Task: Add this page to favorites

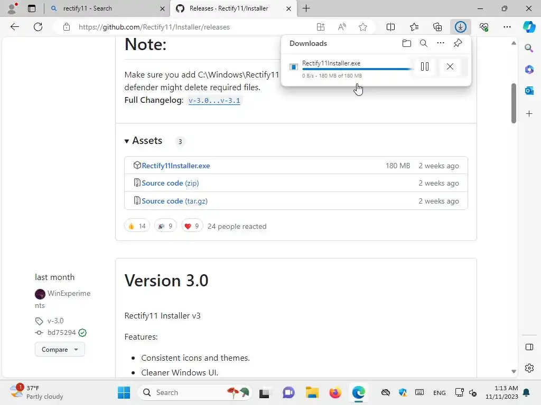Action: pyautogui.click(x=362, y=27)
